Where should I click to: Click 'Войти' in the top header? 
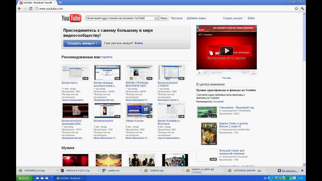(x=251, y=18)
